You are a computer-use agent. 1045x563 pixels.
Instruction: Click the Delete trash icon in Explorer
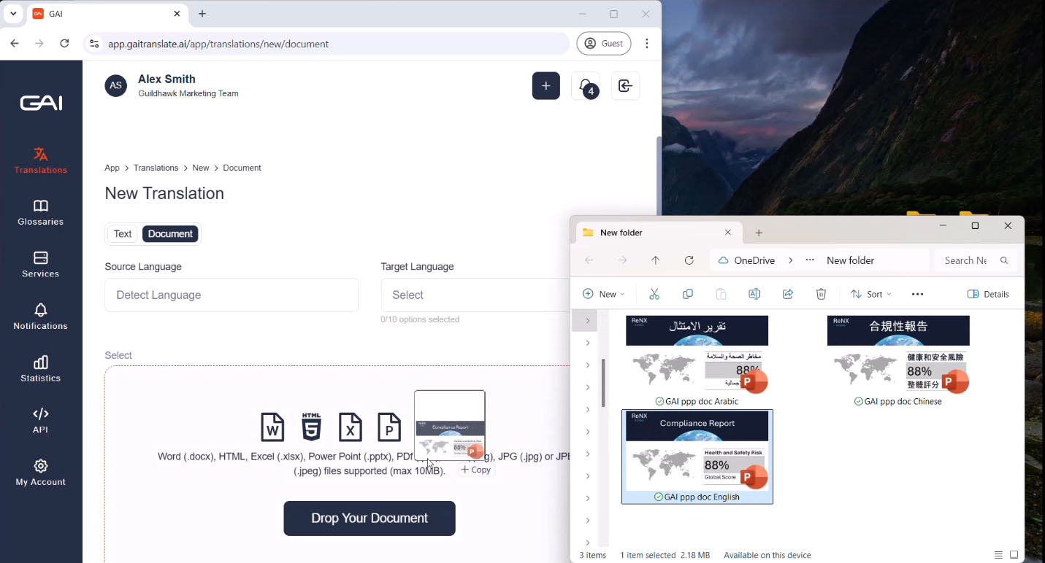(821, 294)
